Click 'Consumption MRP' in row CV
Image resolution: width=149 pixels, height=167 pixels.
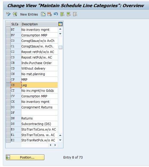[x=39, y=96]
